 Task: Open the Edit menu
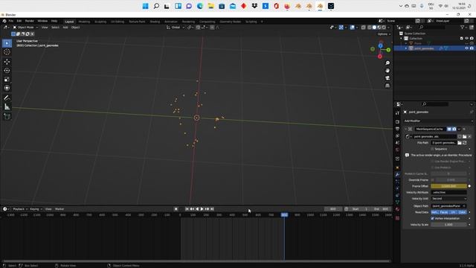19,21
